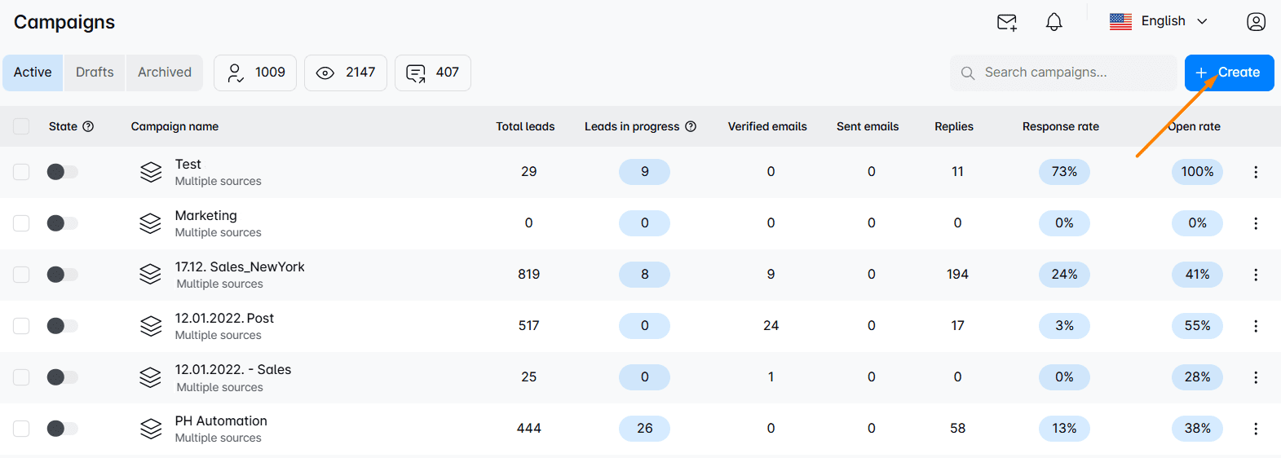Image resolution: width=1281 pixels, height=458 pixels.
Task: Open the notifications bell
Action: click(1054, 22)
